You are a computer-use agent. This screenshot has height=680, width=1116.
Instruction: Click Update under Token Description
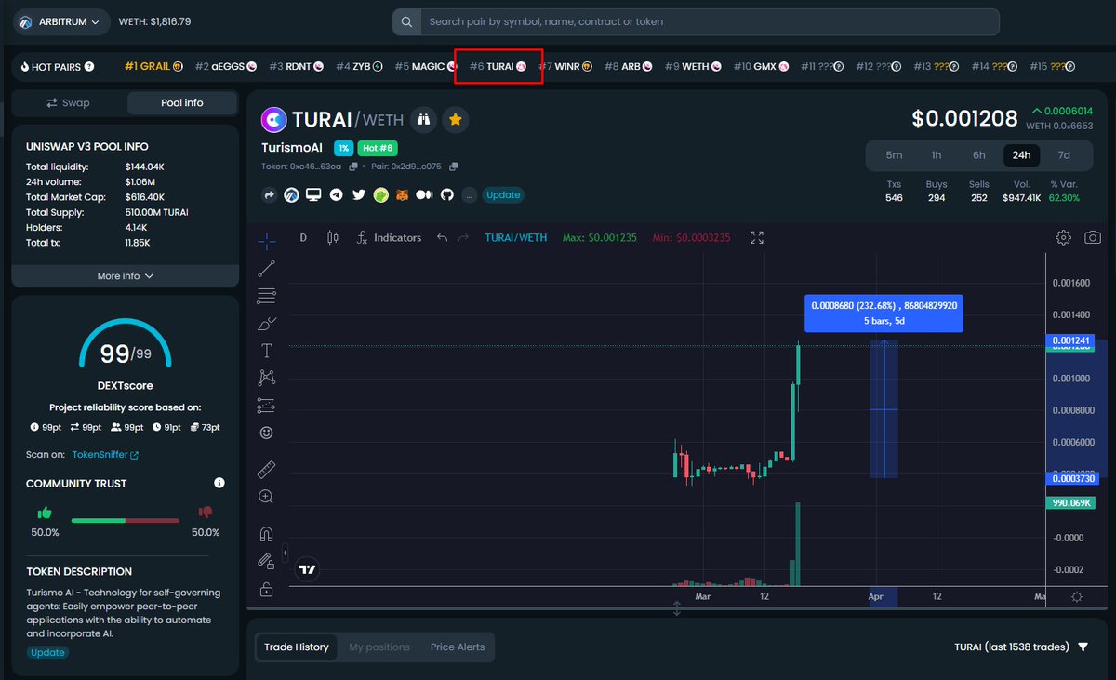(47, 652)
